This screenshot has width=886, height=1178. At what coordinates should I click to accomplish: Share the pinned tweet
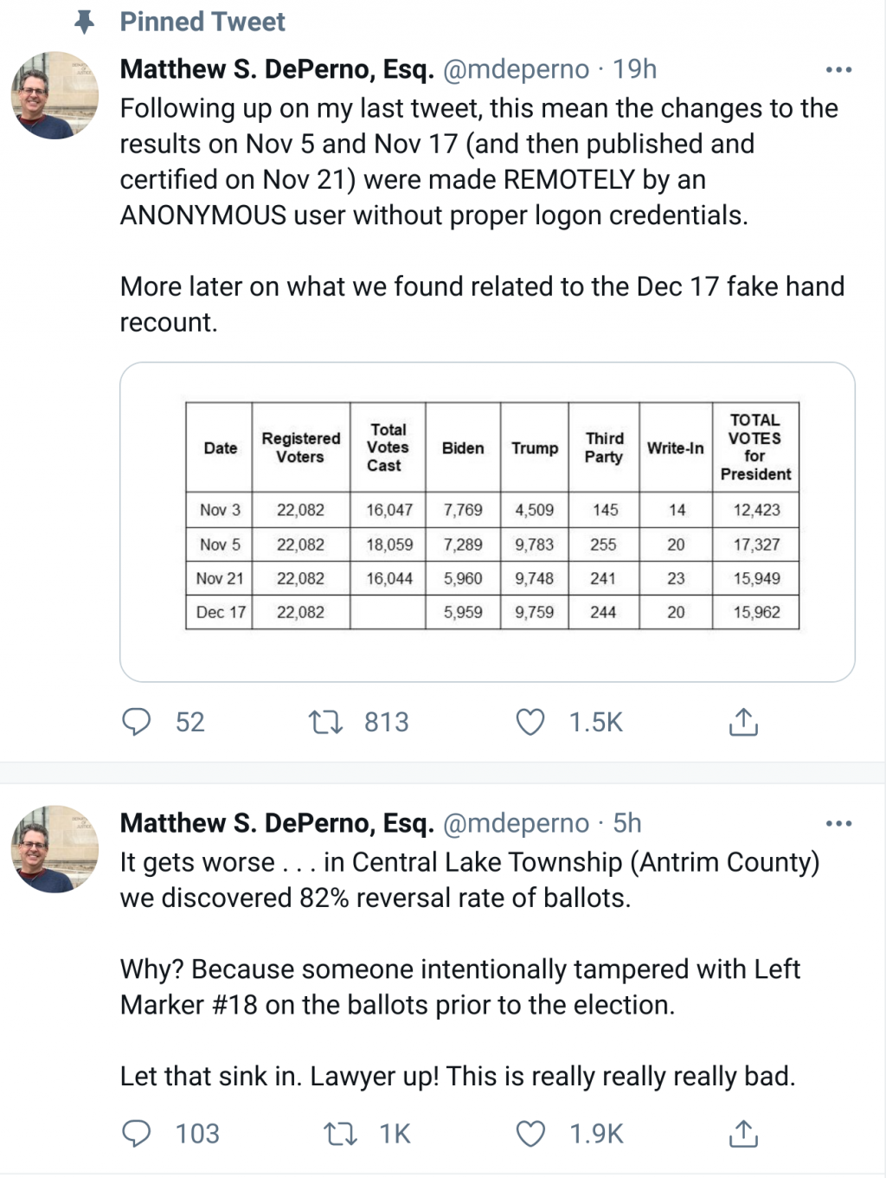coord(743,722)
